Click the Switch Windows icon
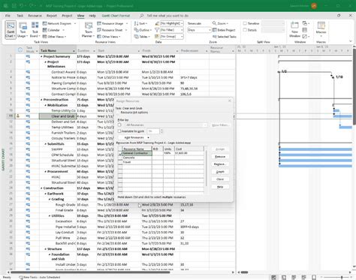This screenshot has height=280, width=356. (305, 23)
